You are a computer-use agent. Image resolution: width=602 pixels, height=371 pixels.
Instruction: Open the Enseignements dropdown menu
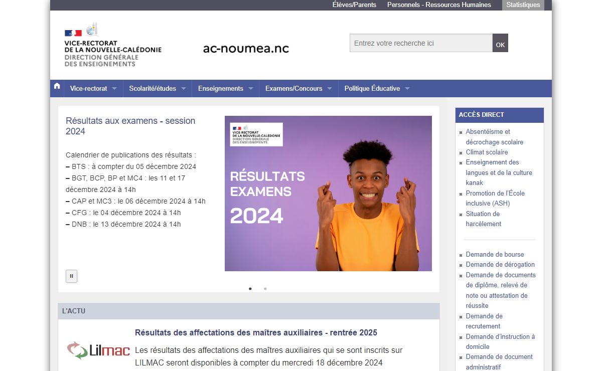(225, 89)
